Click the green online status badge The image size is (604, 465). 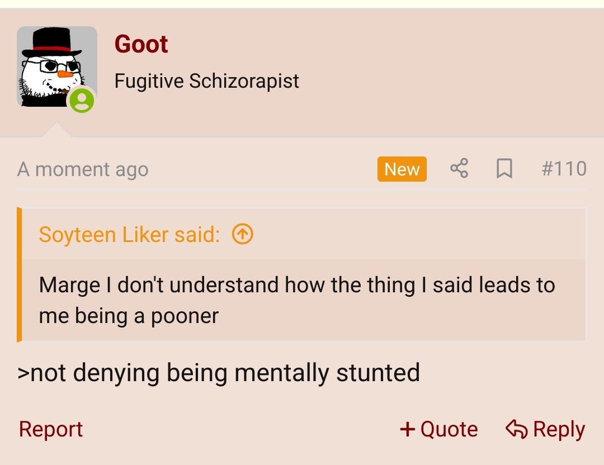click(82, 101)
